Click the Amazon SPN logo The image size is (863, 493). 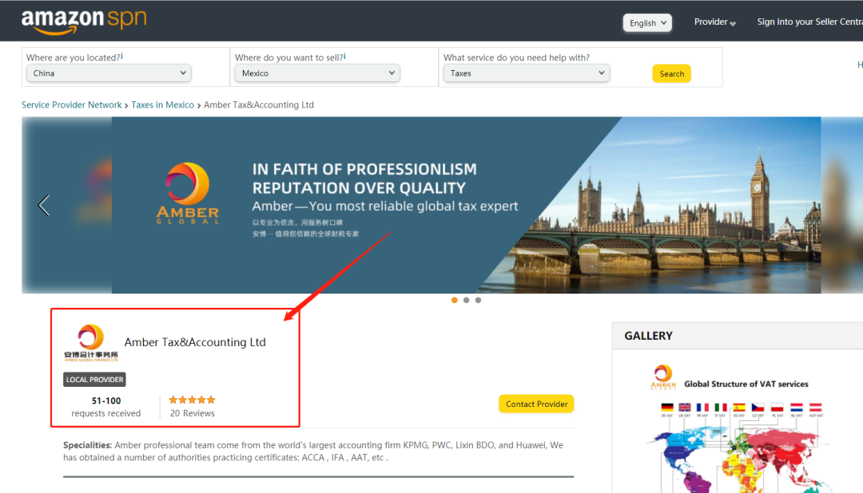tap(84, 22)
